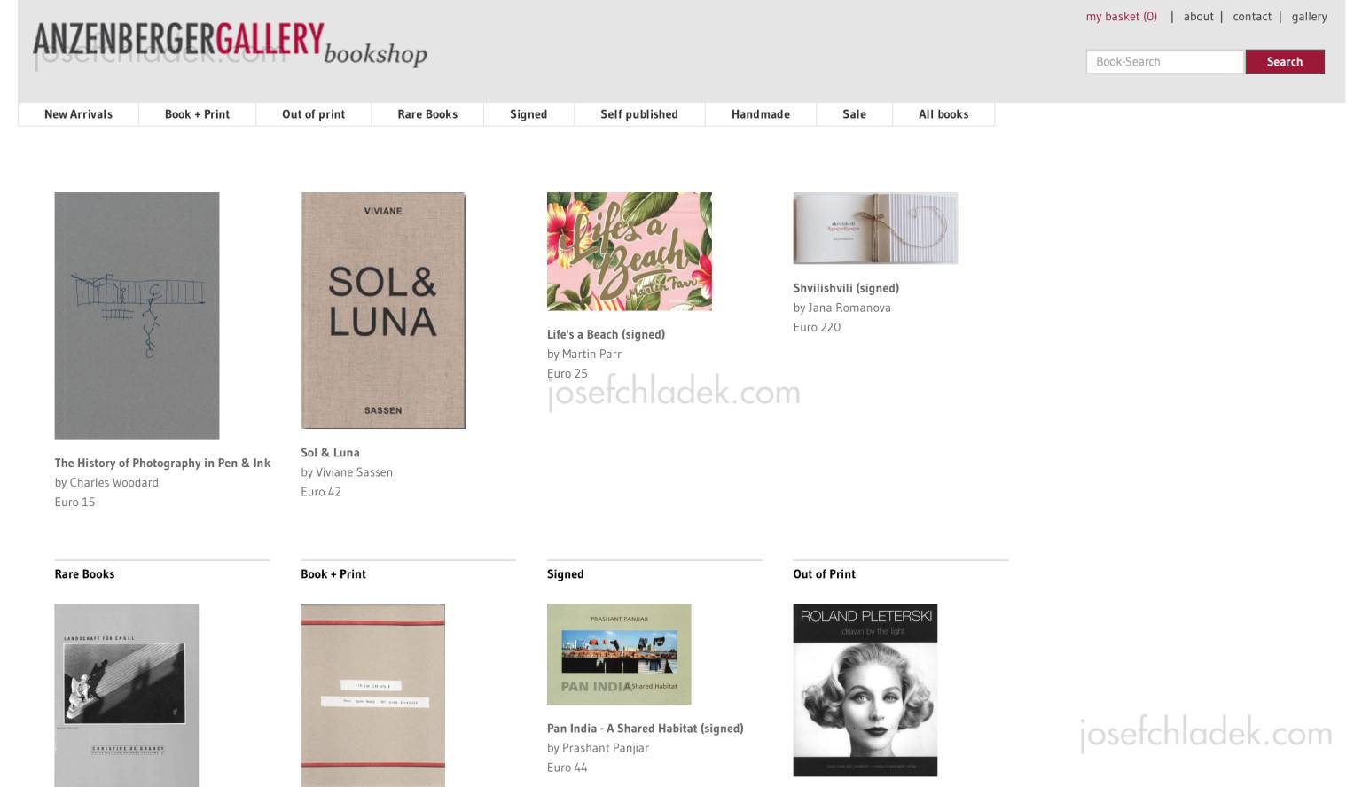
Task: Open the Sol & Luna book cover
Action: (383, 310)
